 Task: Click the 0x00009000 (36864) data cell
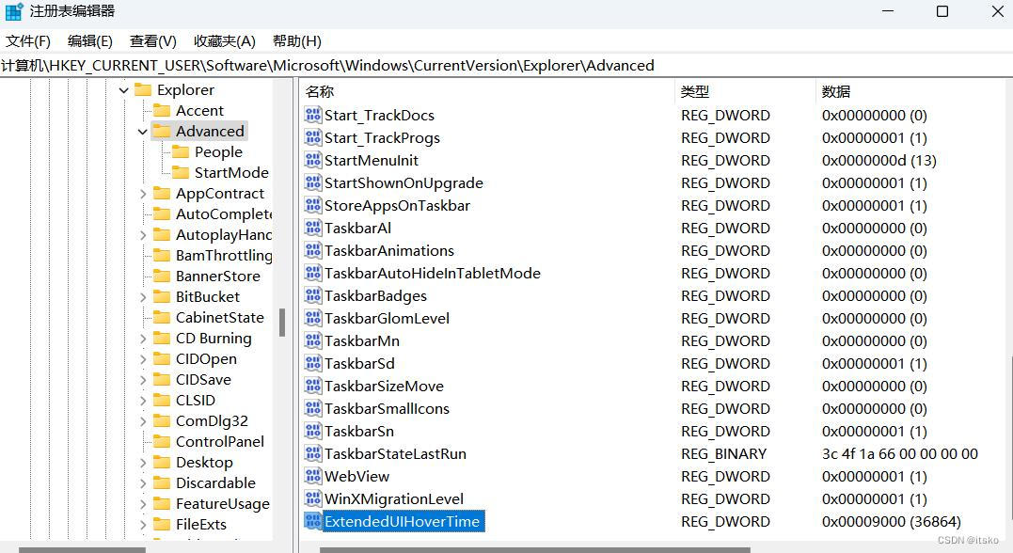point(891,521)
